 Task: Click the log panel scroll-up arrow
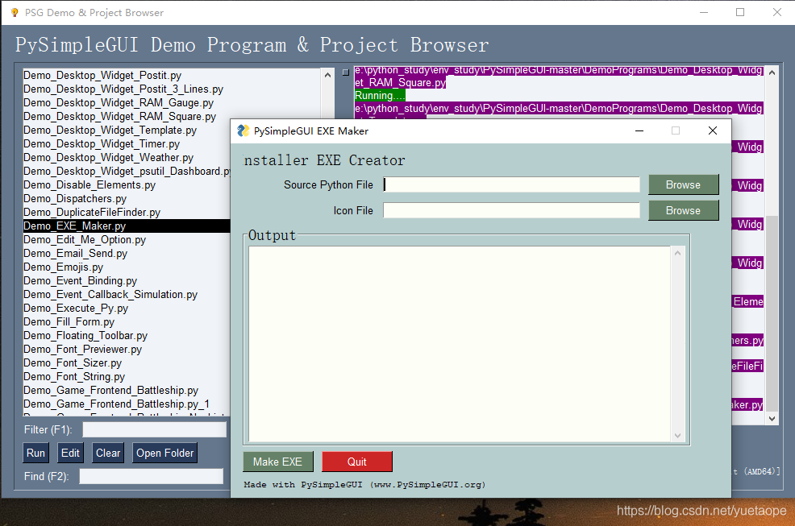pyautogui.click(x=772, y=72)
